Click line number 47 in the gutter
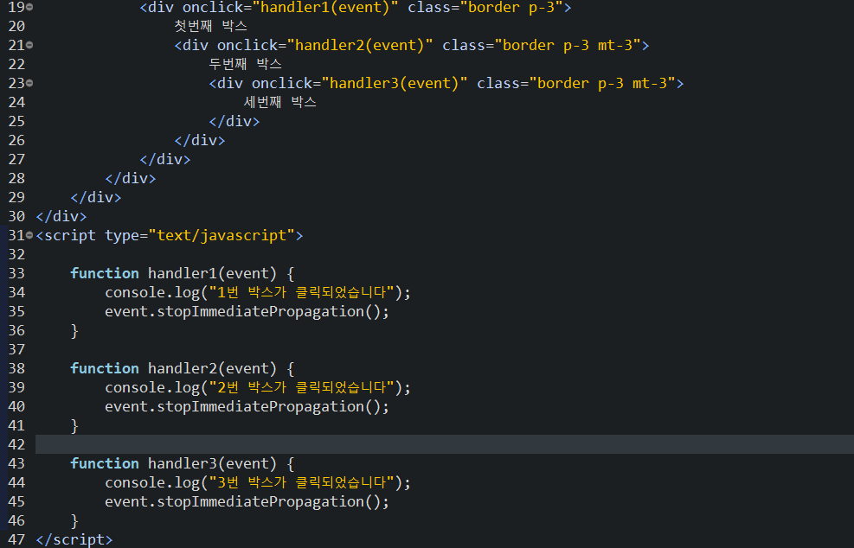The height and width of the screenshot is (548, 854). pos(16,539)
